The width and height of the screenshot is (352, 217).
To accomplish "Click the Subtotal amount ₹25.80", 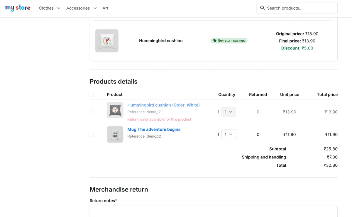I will (331, 149).
